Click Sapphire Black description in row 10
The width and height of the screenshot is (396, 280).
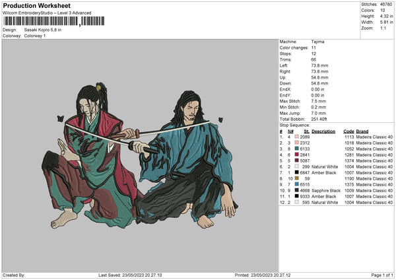tap(326, 191)
